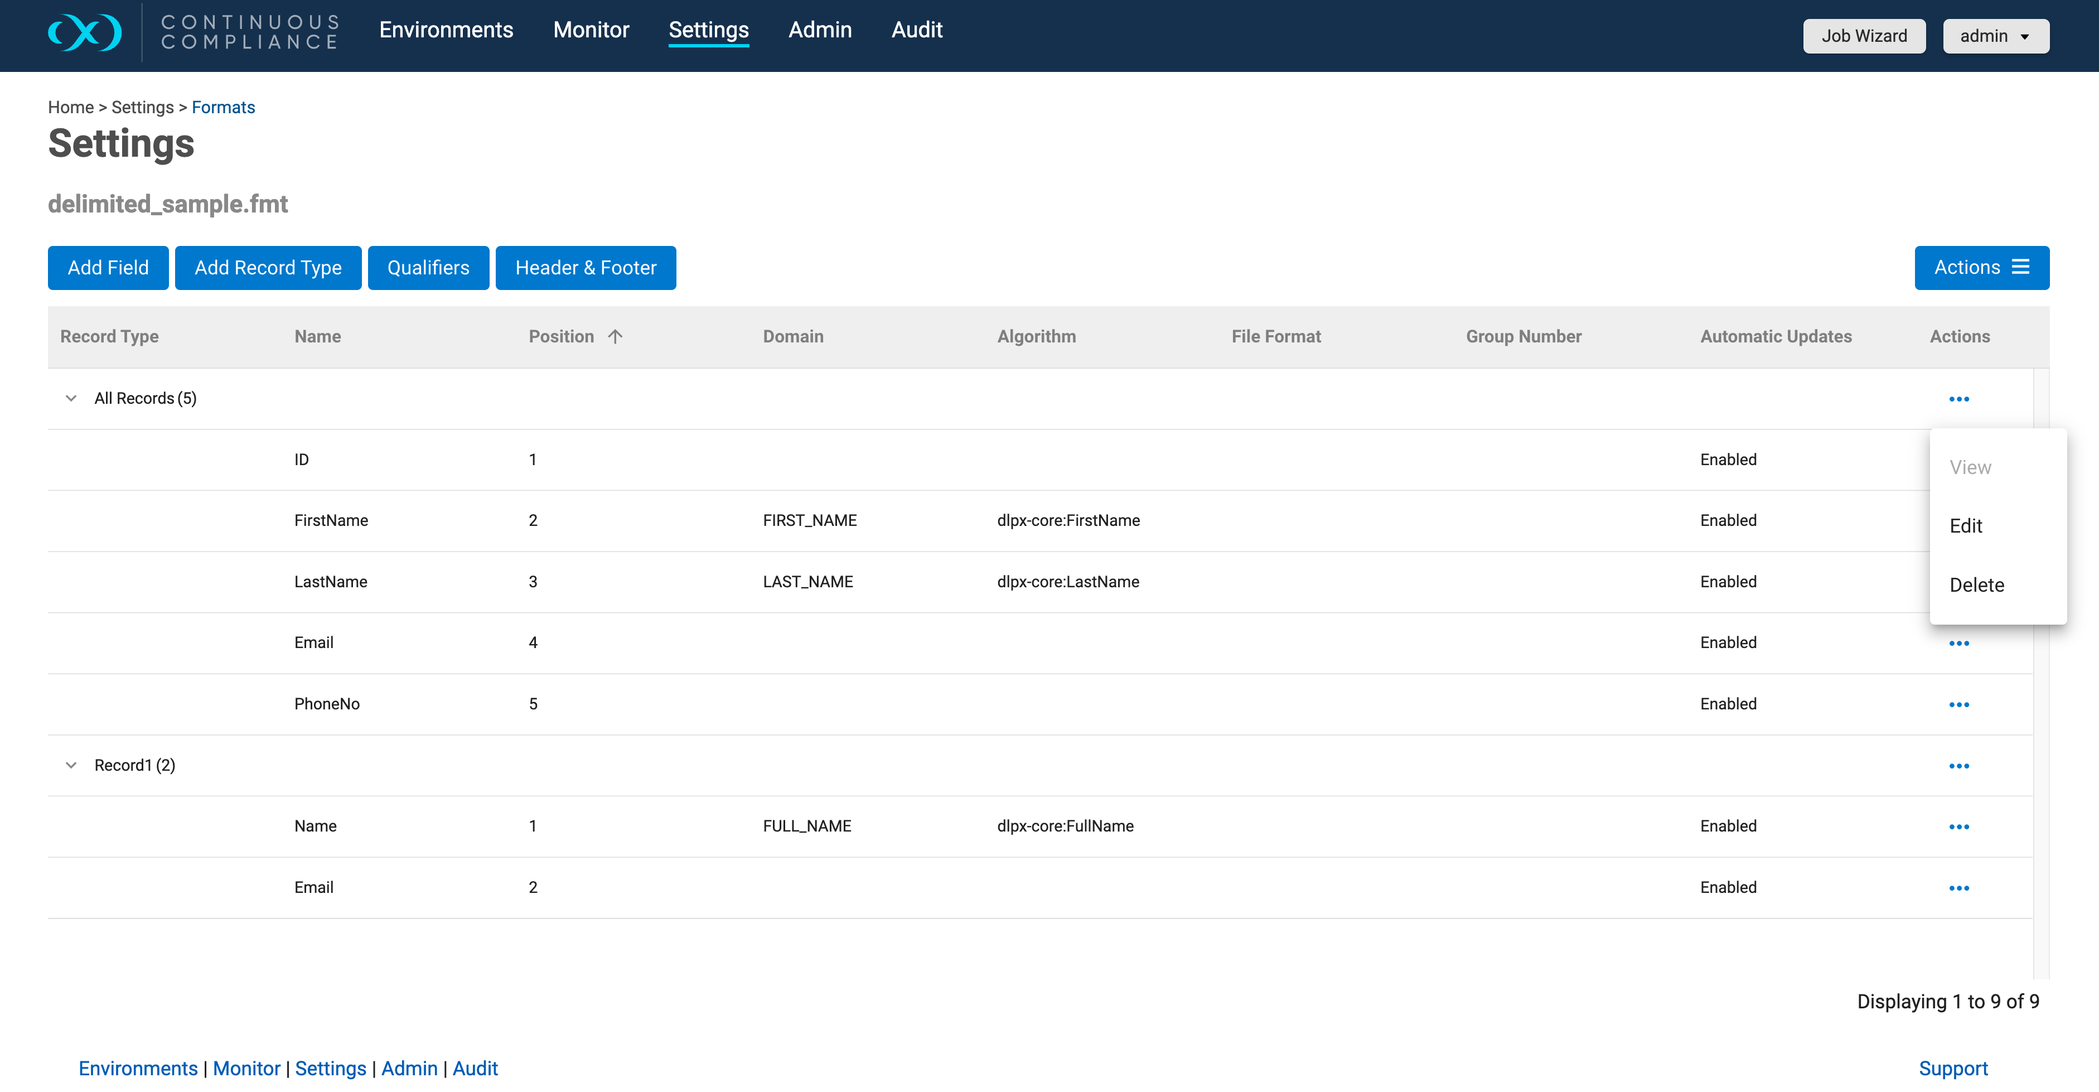Click the Support footer link

(1953, 1069)
